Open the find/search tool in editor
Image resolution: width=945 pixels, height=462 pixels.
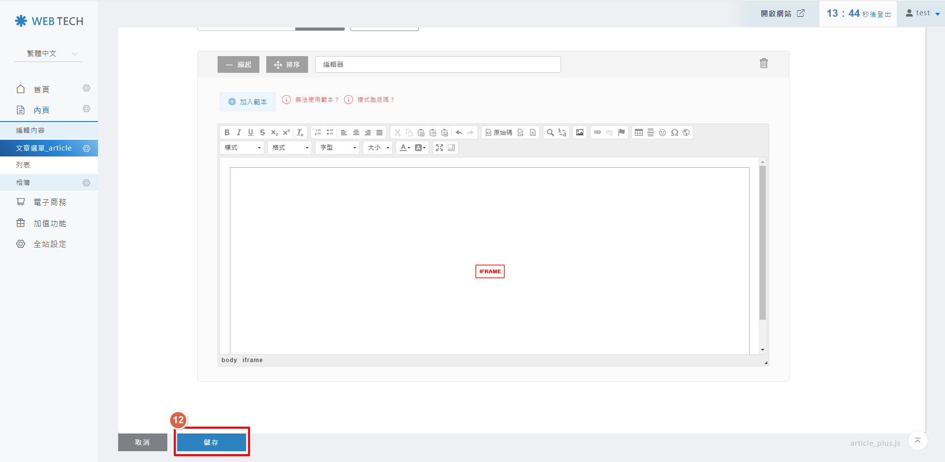point(550,132)
